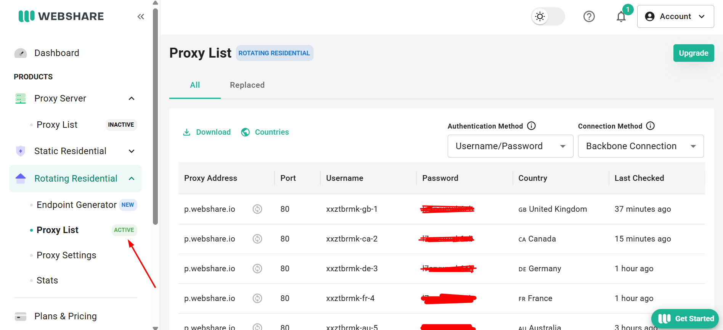The height and width of the screenshot is (330, 723).
Task: Select username xxztbrmk-fr-4
Action: [350, 298]
